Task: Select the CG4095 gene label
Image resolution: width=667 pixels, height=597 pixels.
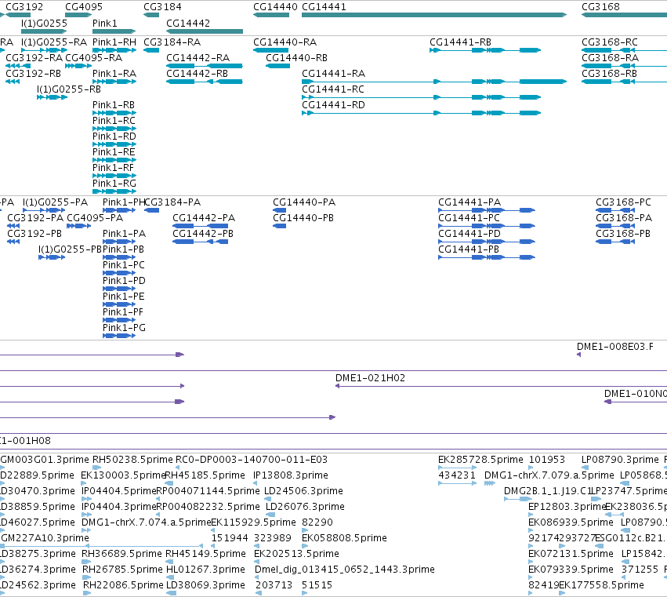Action: tap(84, 7)
